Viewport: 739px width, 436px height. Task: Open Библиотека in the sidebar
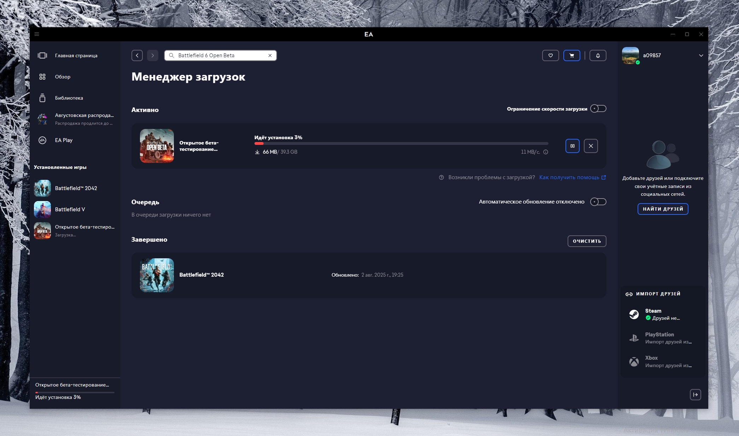69,98
